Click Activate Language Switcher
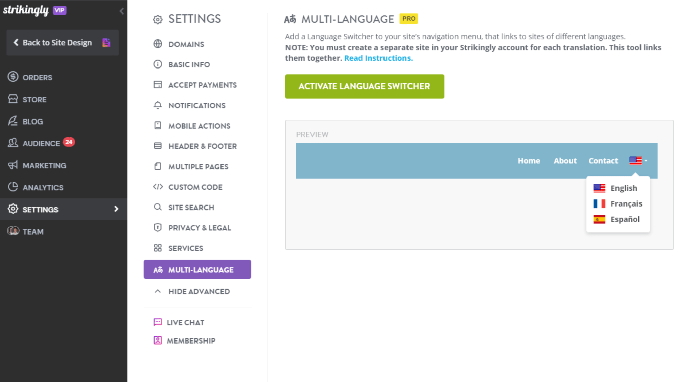698x382 pixels. [364, 86]
